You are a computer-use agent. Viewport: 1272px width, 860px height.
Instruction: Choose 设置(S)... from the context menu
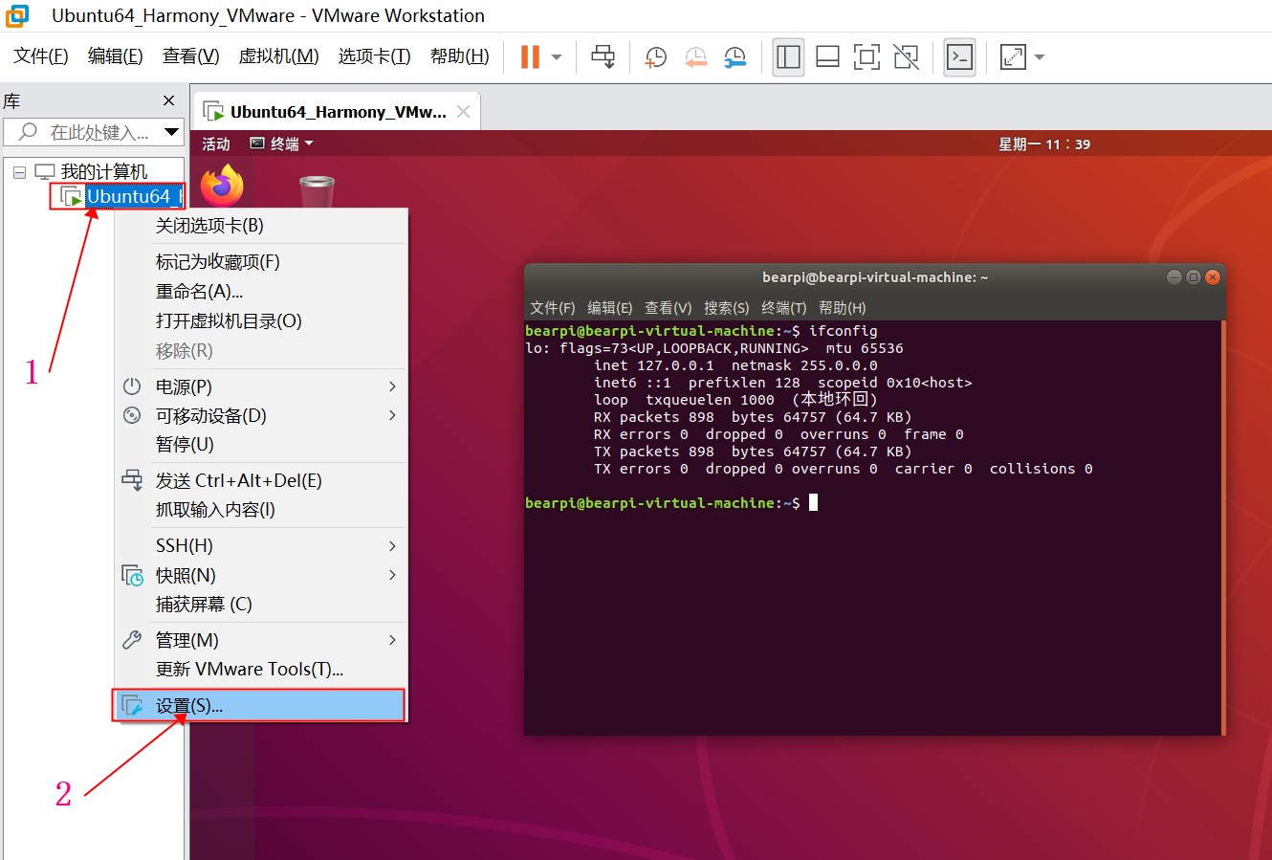(260, 706)
